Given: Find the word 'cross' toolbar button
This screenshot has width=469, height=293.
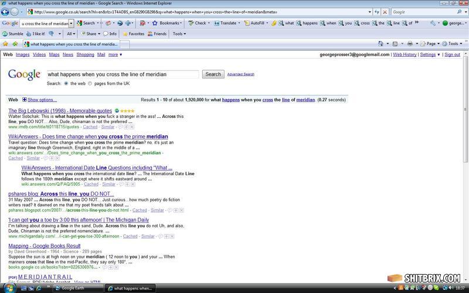Looking at the screenshot, I should click(x=362, y=23).
